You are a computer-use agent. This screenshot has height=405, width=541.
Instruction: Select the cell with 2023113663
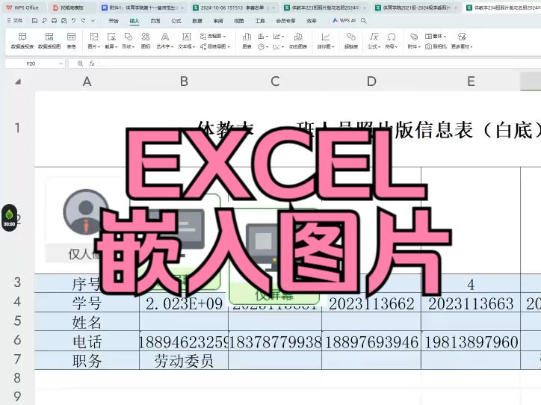point(471,303)
